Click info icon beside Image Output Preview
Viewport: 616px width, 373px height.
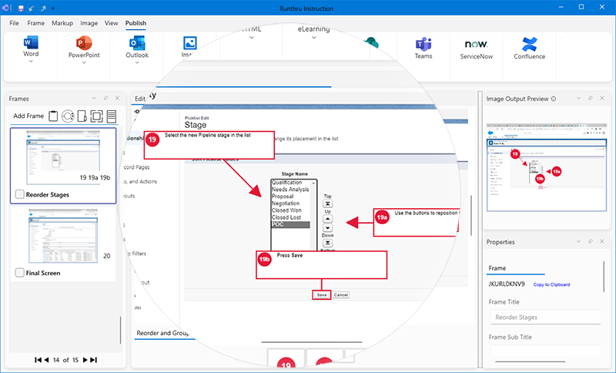click(x=554, y=99)
